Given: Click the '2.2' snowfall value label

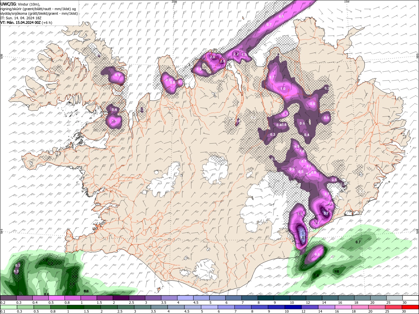Looking at the screenshot, I should click(236, 54).
